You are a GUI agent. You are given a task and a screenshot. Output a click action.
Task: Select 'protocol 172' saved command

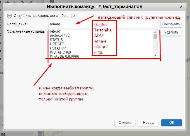60,36
